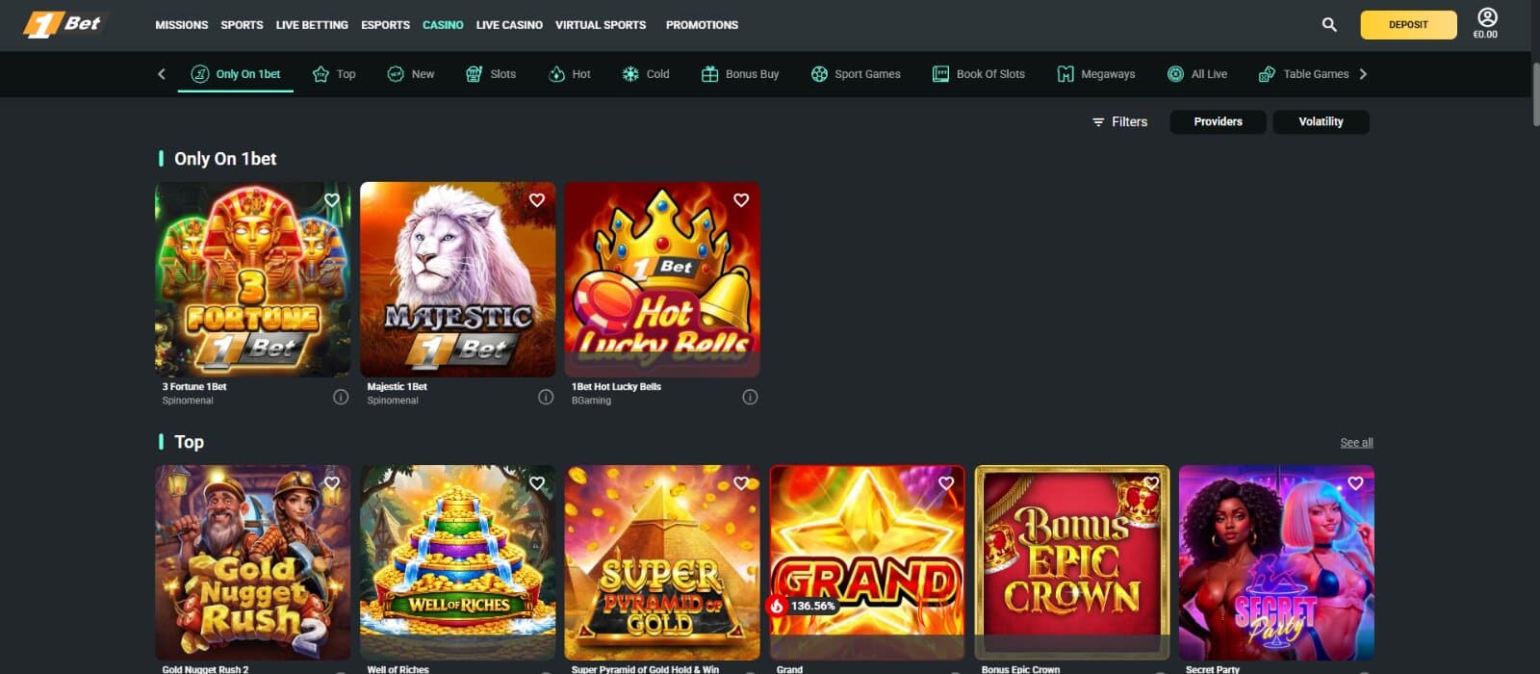Click the Deposit button
The image size is (1540, 674).
(x=1408, y=25)
